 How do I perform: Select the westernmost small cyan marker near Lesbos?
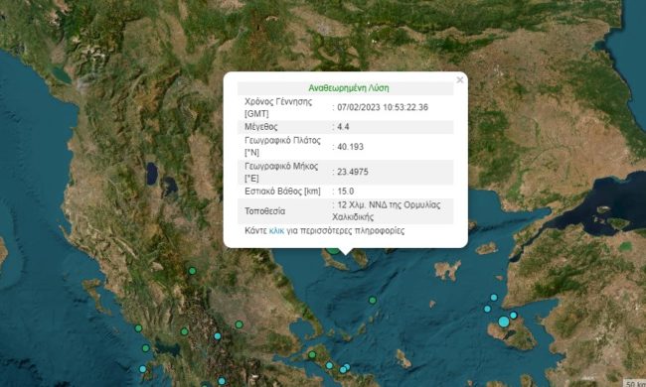click(x=487, y=309)
